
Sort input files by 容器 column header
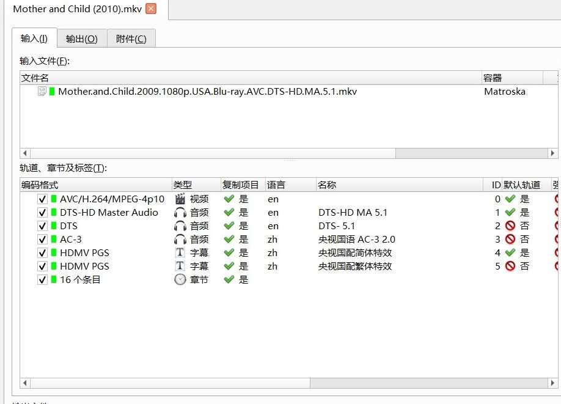click(512, 78)
